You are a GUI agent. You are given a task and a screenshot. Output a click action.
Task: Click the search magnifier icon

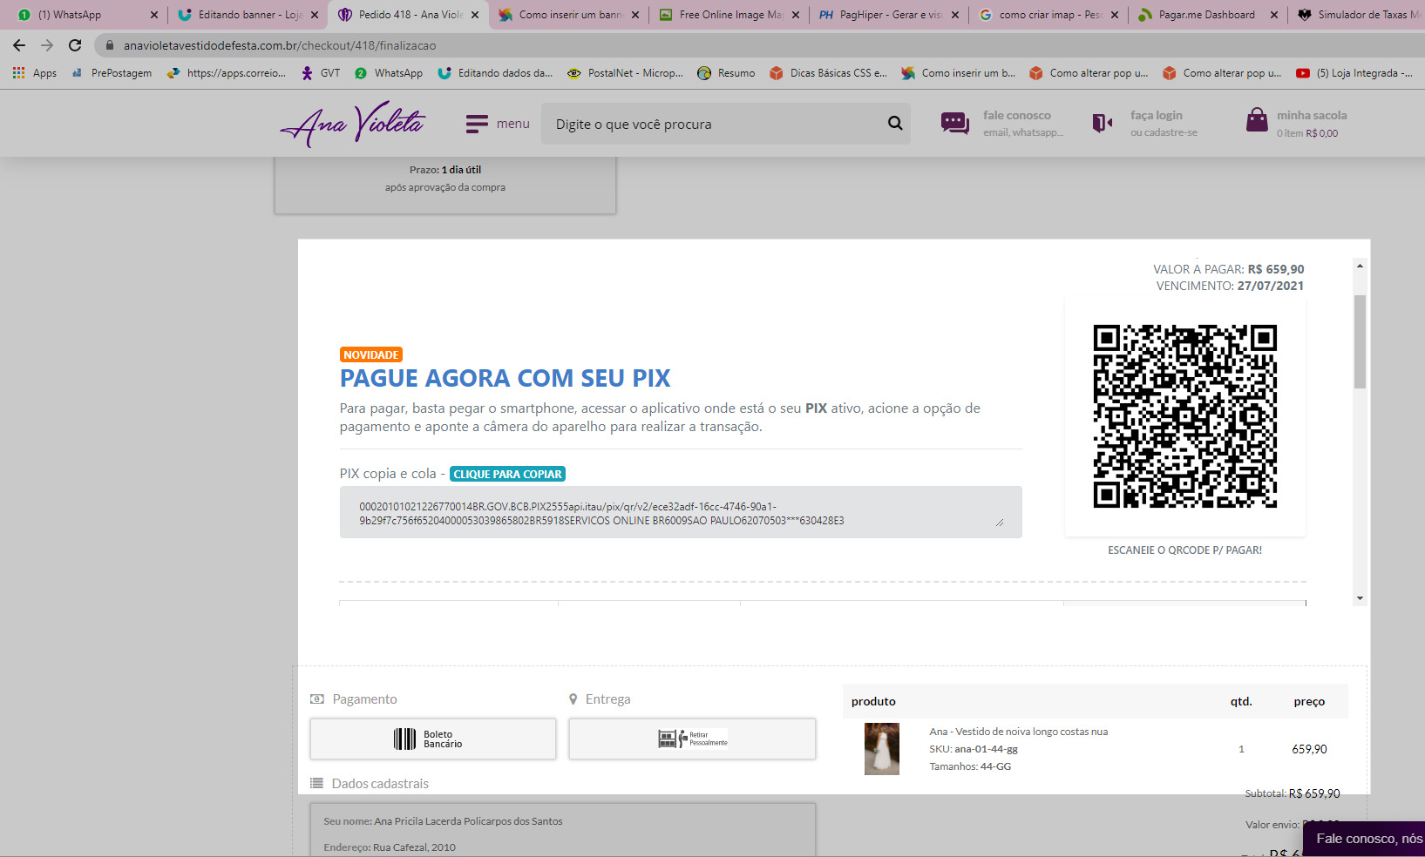coord(894,124)
